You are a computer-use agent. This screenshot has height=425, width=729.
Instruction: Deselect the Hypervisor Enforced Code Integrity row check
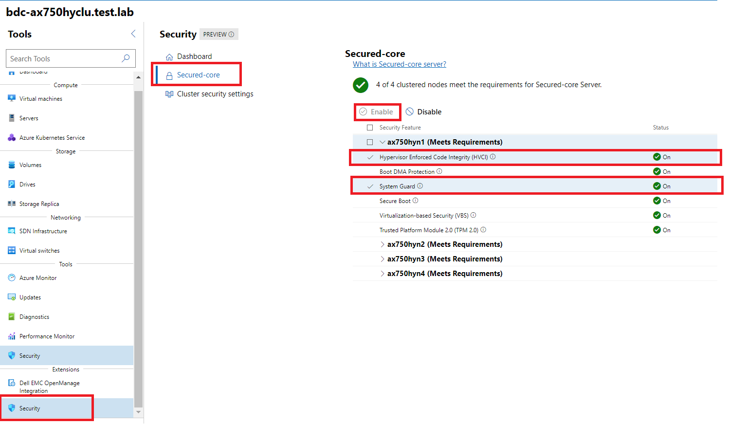click(x=370, y=157)
